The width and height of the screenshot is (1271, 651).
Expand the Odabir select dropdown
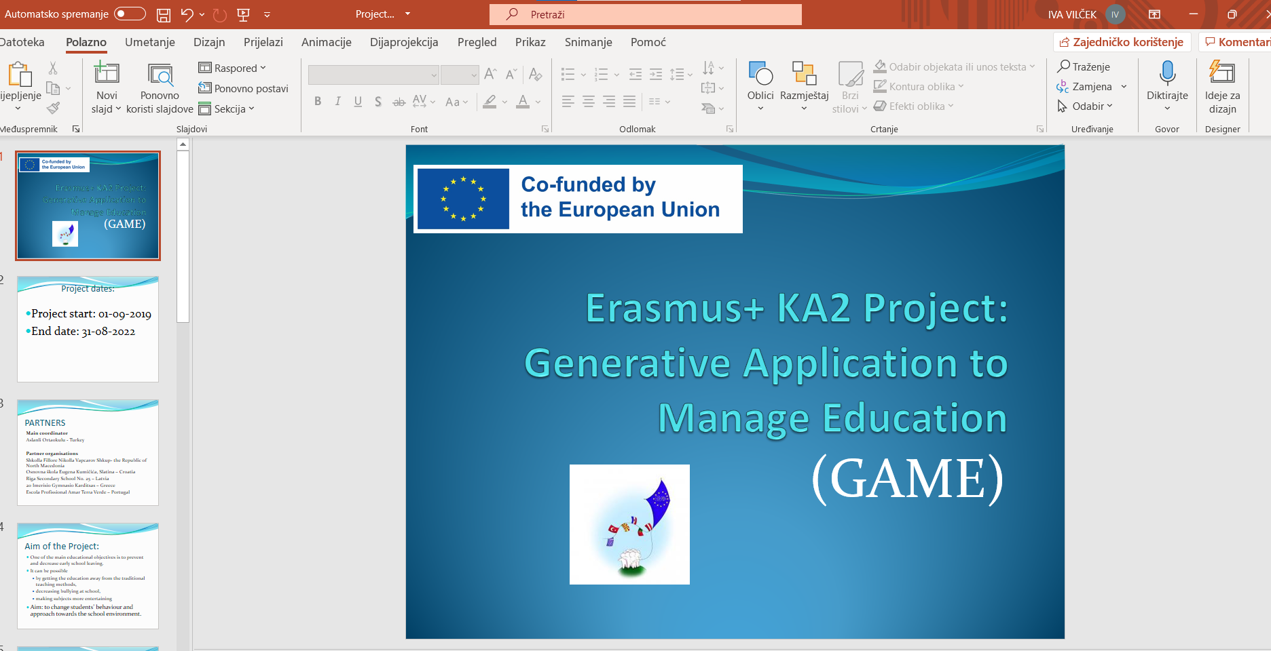[x=1085, y=106]
